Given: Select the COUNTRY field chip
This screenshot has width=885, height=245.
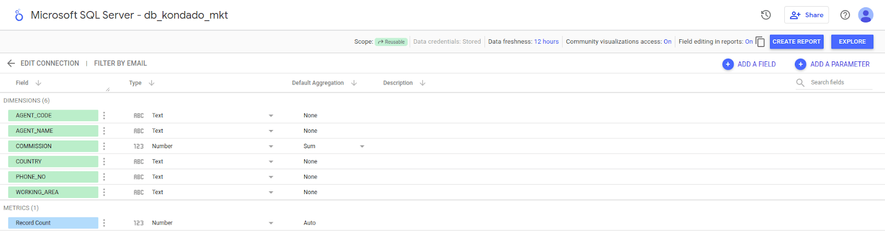Looking at the screenshot, I should click(53, 161).
